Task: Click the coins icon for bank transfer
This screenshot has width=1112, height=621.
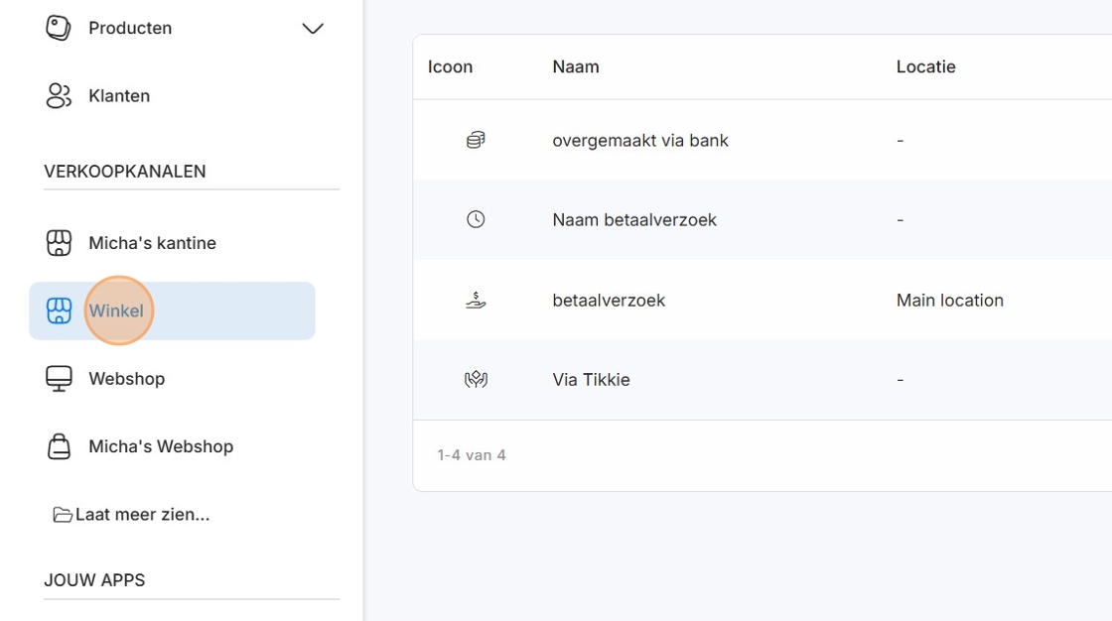Action: (476, 141)
